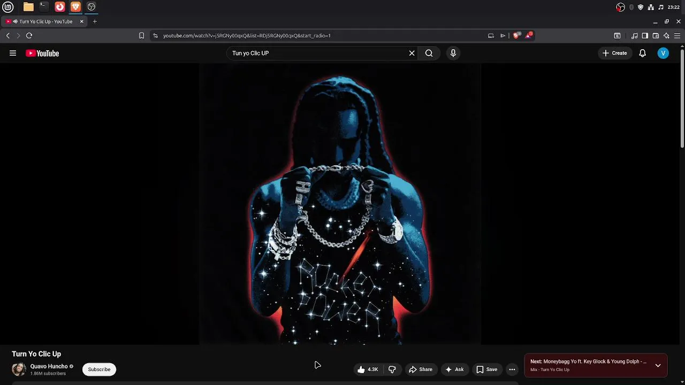
Task: Select the Turn Yo Clic Up - YouTube tab
Action: tap(45, 21)
